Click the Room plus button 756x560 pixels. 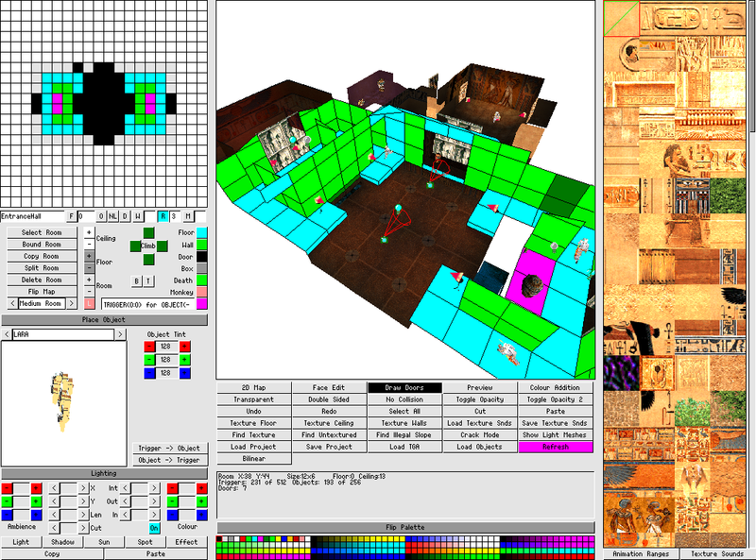click(89, 280)
